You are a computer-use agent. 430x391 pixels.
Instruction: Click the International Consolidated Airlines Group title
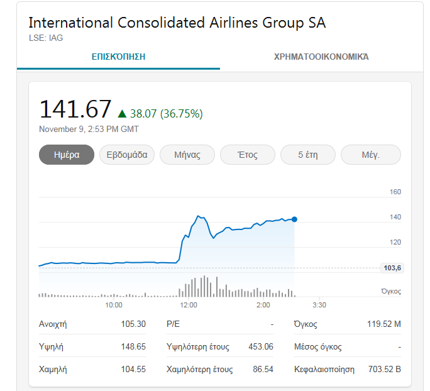point(177,23)
